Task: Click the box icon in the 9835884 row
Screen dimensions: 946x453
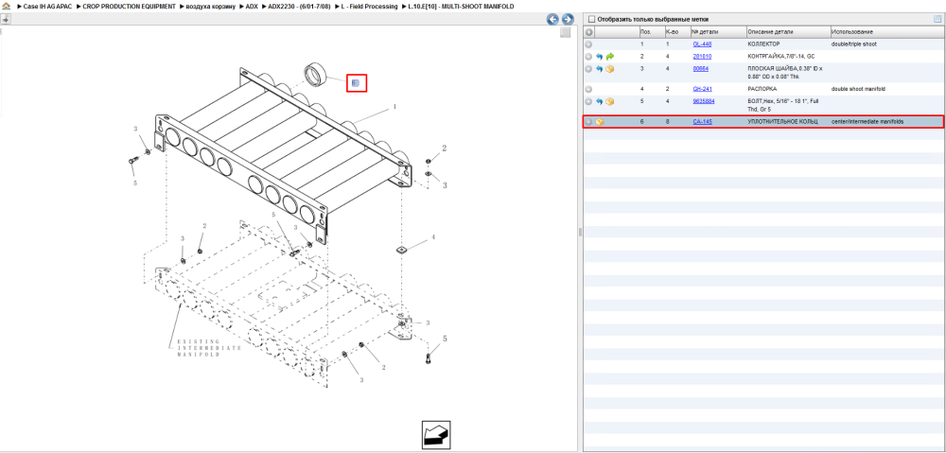Action: point(609,101)
